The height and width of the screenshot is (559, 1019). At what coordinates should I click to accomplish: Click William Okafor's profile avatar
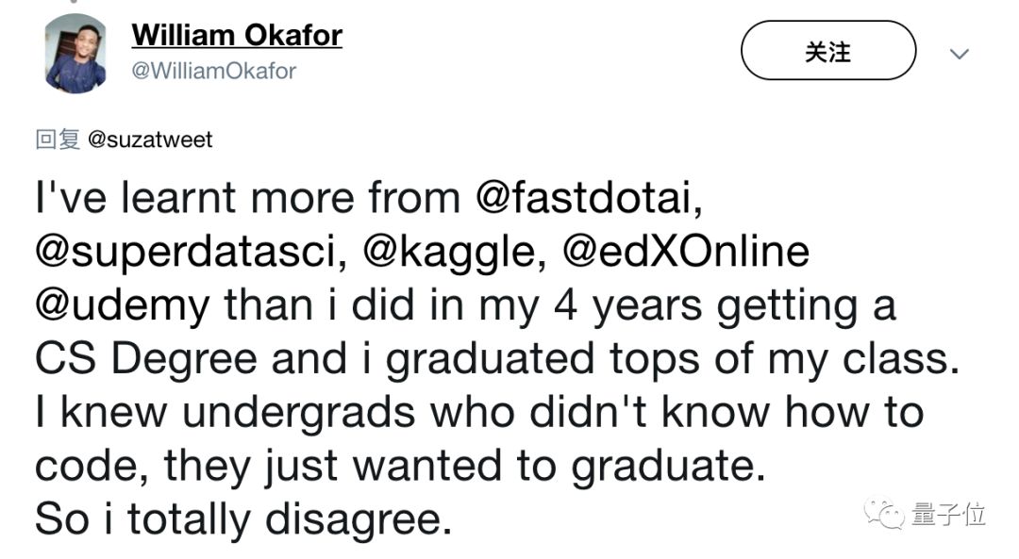point(75,54)
